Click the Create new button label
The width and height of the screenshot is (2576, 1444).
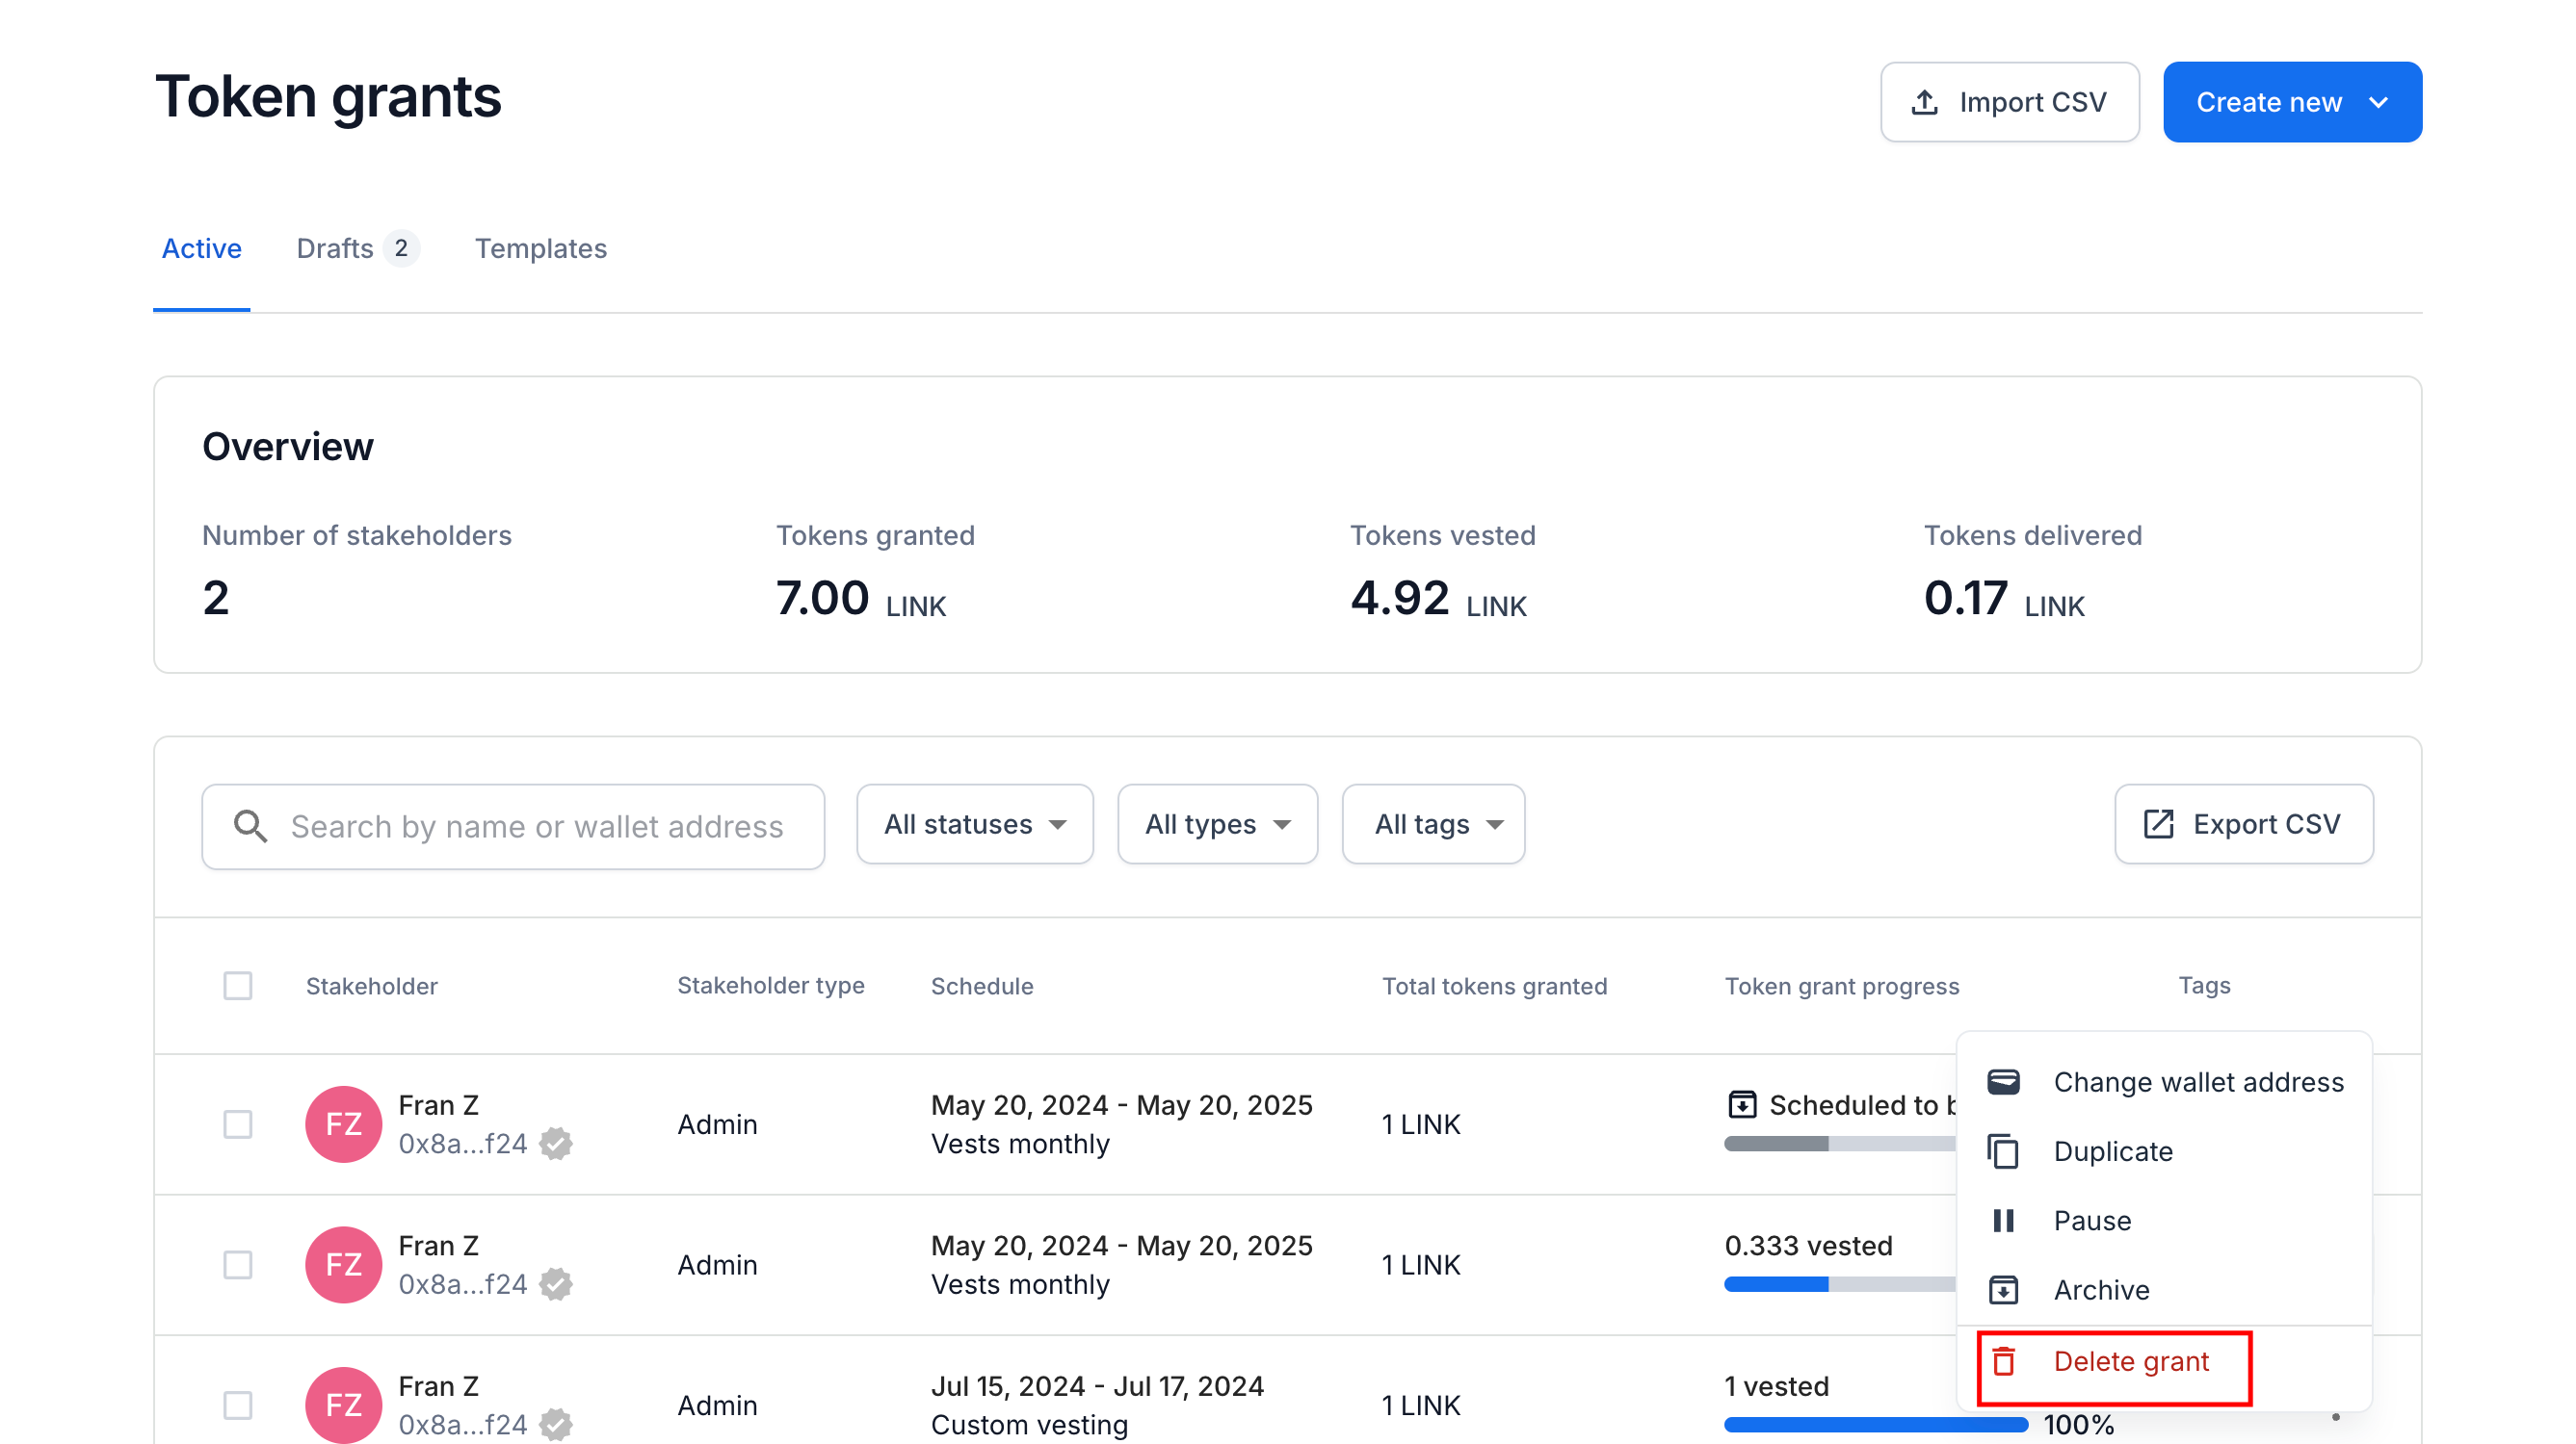[2268, 102]
